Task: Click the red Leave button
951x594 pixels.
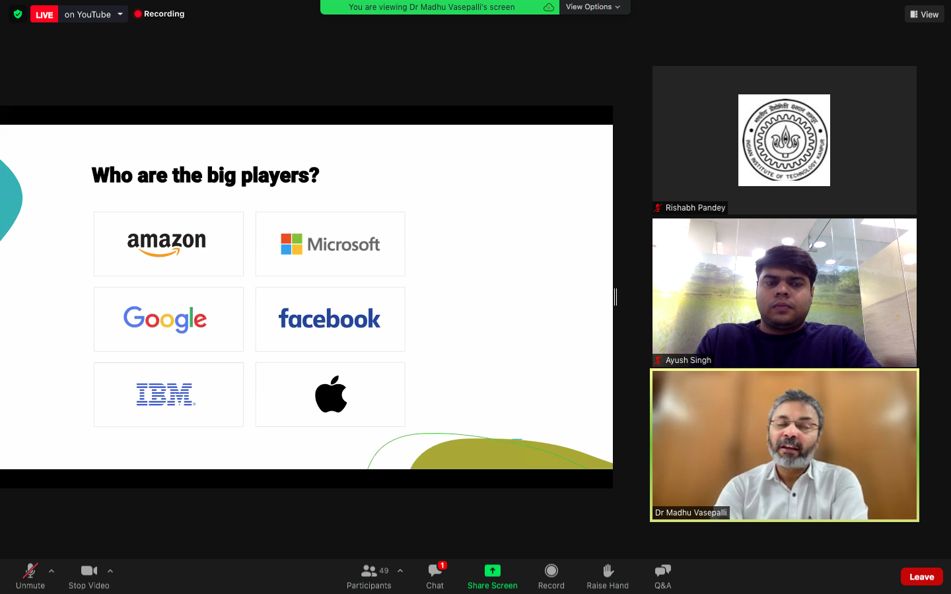Action: click(922, 576)
